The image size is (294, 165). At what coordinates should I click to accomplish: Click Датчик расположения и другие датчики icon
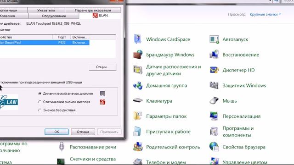tap(138, 70)
